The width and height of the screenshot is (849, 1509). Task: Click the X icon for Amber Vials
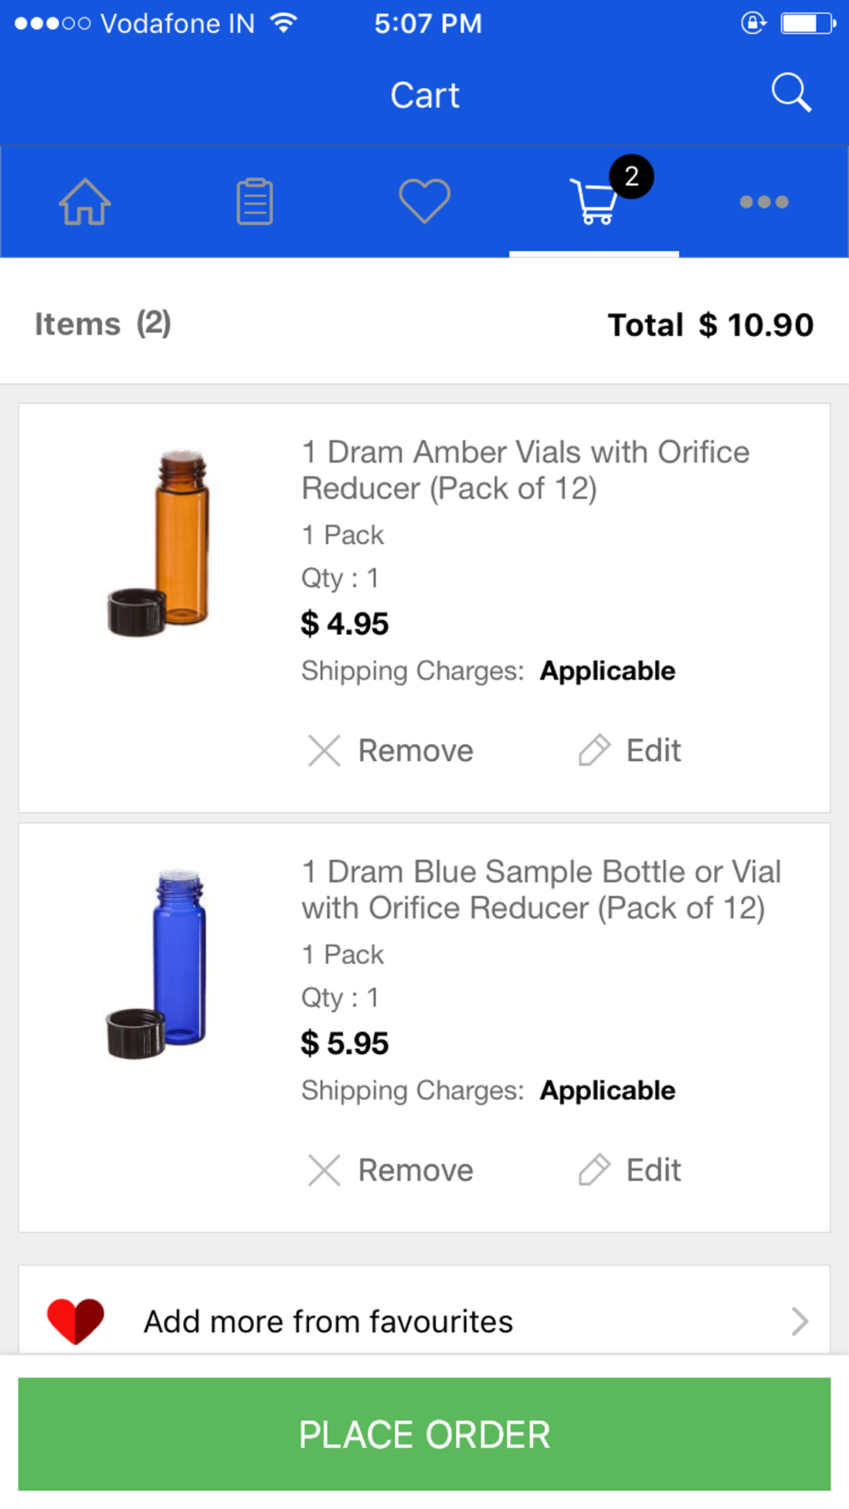pyautogui.click(x=323, y=750)
